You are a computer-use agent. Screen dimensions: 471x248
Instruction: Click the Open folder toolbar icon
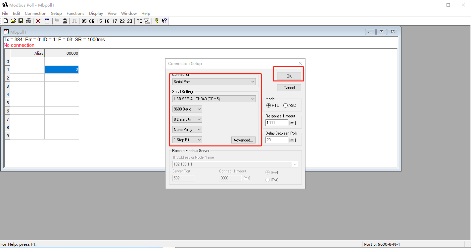click(x=13, y=21)
